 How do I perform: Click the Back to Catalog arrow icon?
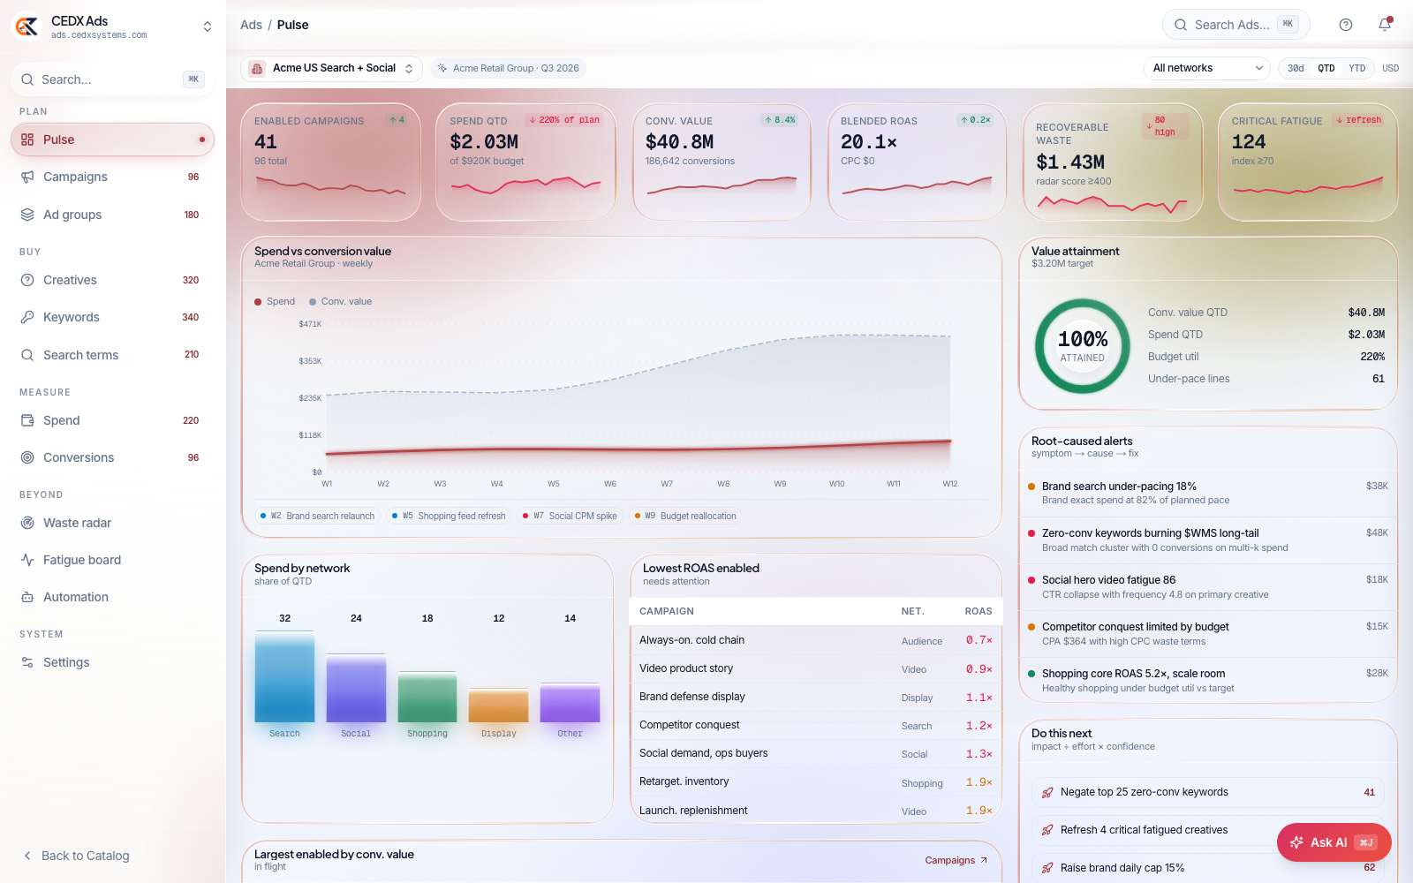pos(27,856)
